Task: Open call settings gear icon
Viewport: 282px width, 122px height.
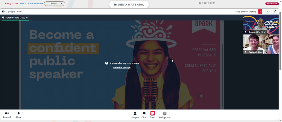Action: (3, 12)
